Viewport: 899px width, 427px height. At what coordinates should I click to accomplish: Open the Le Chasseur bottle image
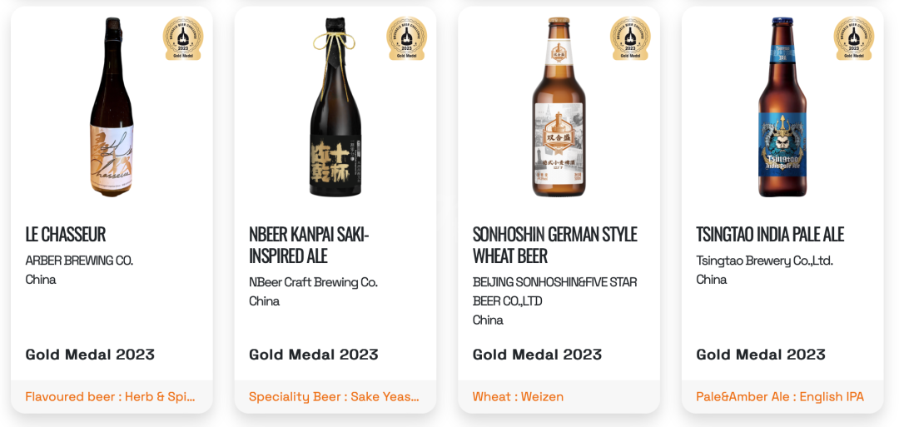112,107
